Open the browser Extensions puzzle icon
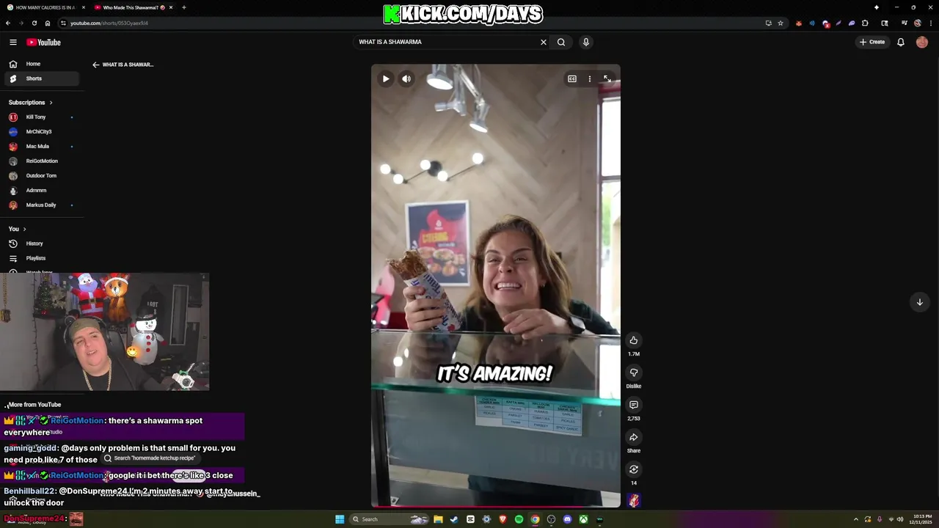The width and height of the screenshot is (939, 528). tap(865, 23)
